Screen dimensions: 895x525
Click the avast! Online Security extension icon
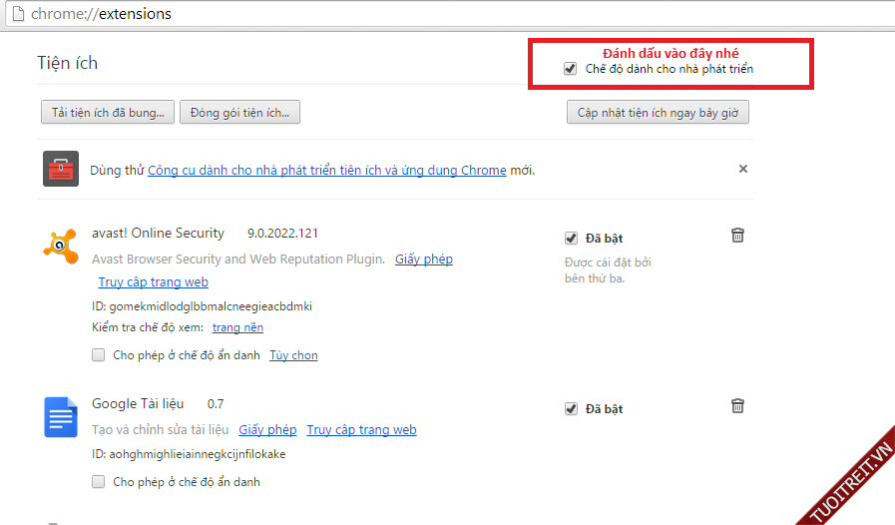pos(60,245)
